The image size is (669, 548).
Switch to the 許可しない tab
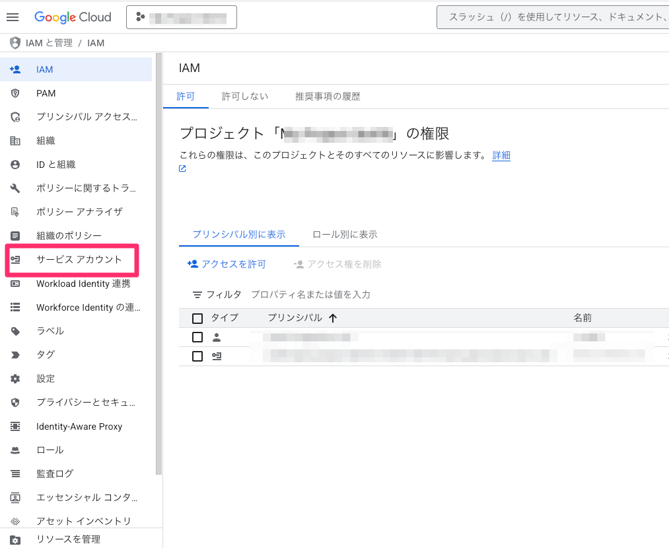(245, 97)
